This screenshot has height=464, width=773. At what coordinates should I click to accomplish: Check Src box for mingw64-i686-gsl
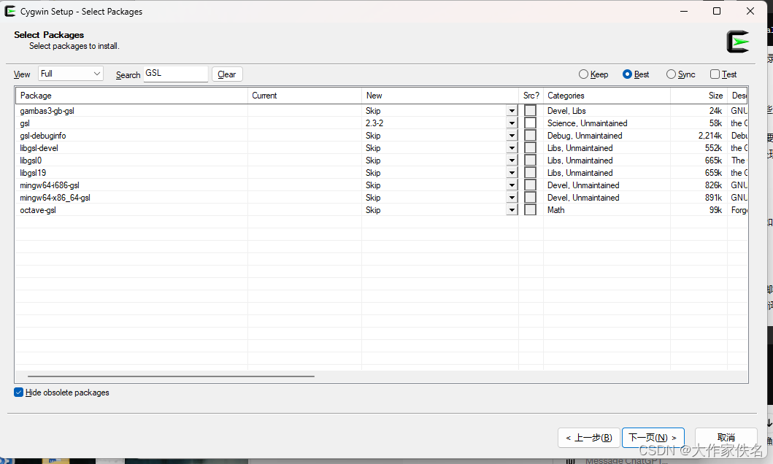pyautogui.click(x=530, y=185)
